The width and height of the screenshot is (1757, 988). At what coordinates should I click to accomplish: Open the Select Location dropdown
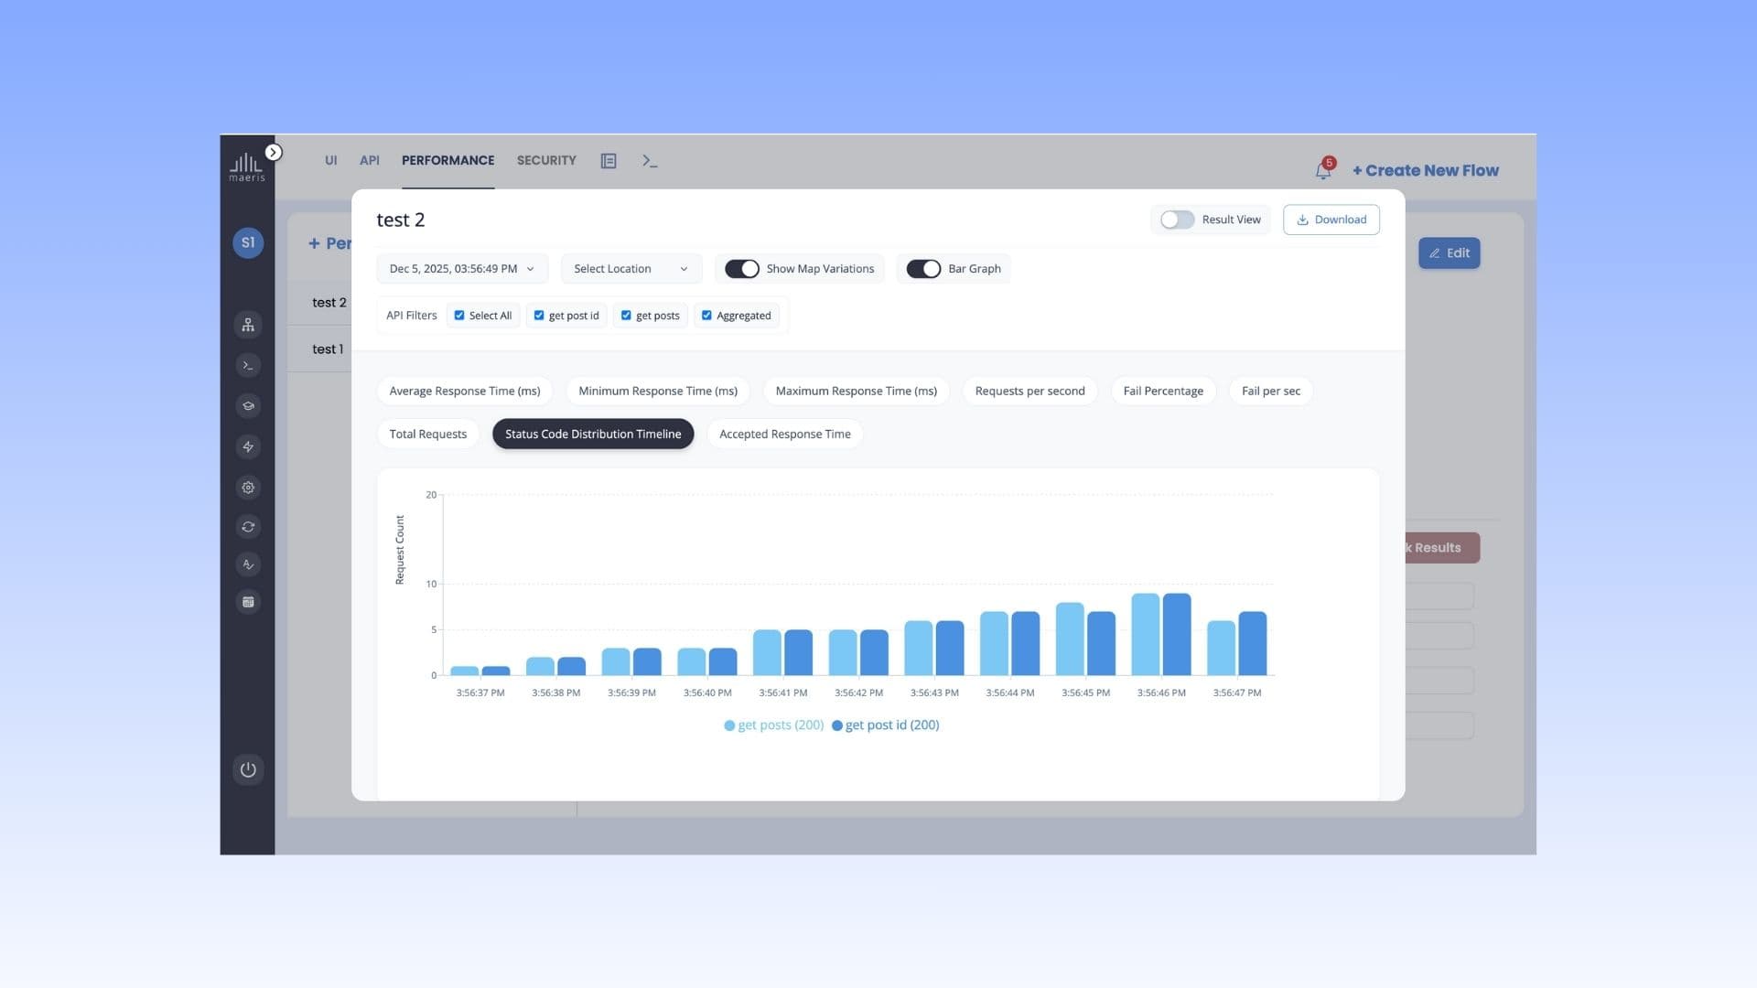tap(631, 268)
